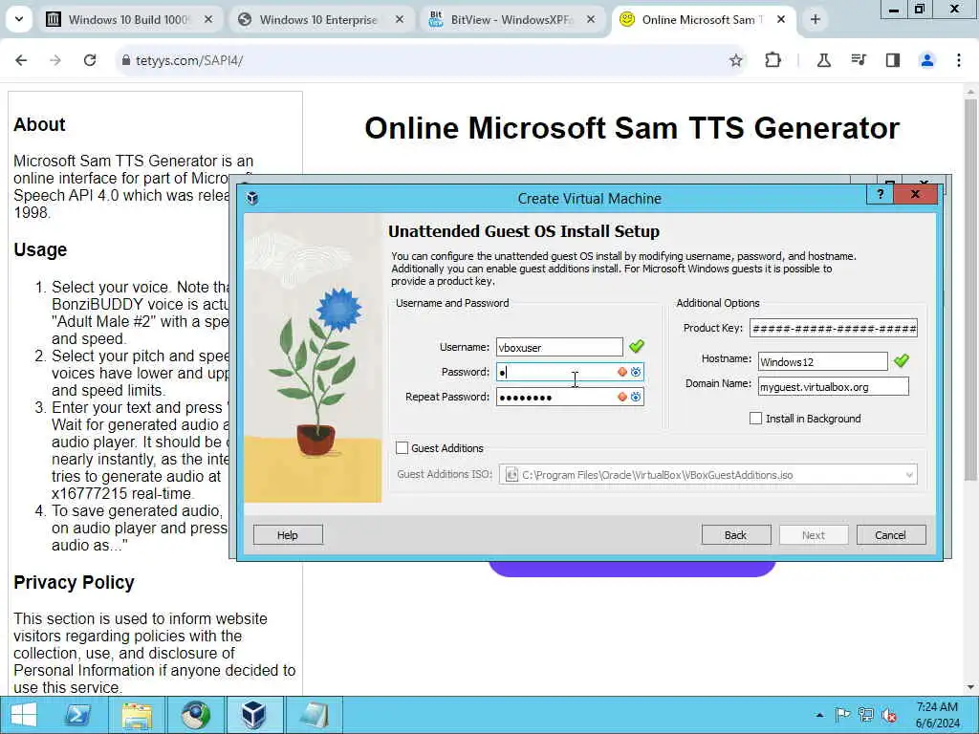Click the Product Key field

pos(834,329)
